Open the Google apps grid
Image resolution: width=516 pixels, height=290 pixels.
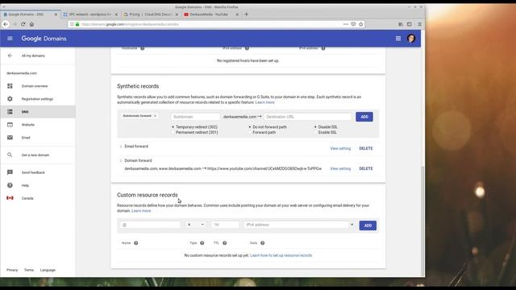point(398,39)
